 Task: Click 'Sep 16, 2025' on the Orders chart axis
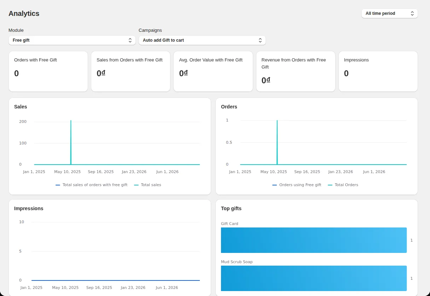pos(307,172)
